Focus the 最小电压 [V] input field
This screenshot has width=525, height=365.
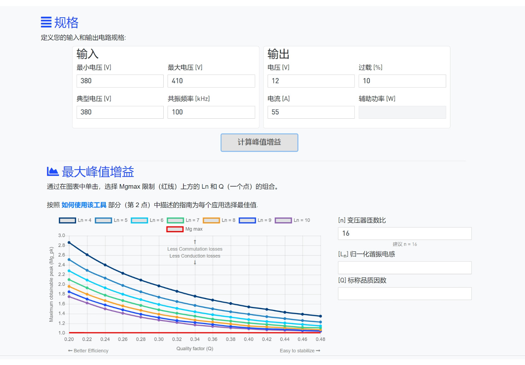pos(120,81)
